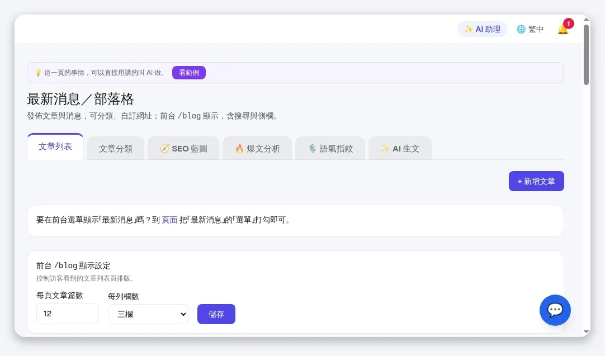605x356 pixels.
Task: Open the notification bell icon
Action: [x=563, y=29]
